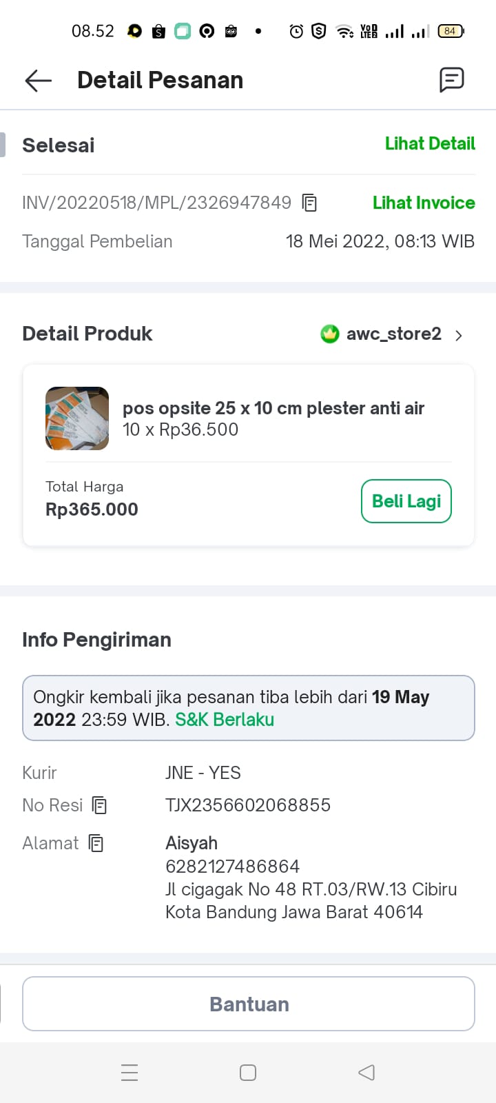Screen dimensions: 496x1103
Task: Copy the No Resi tracking number
Action: tap(100, 805)
